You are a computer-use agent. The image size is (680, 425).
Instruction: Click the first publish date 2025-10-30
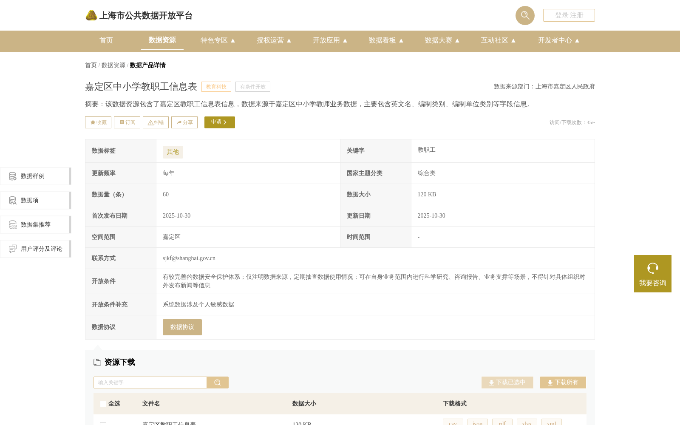point(177,216)
